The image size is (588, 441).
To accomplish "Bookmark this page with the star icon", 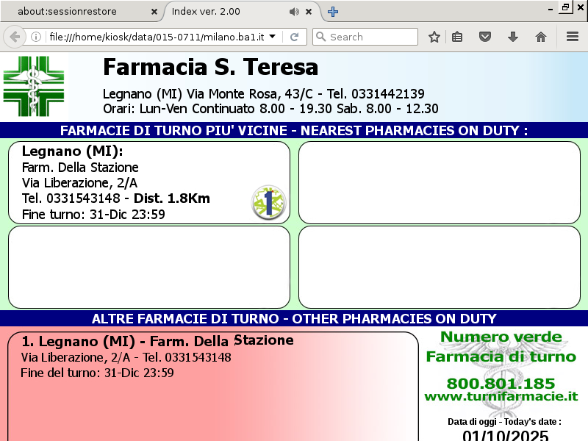I will click(x=434, y=37).
